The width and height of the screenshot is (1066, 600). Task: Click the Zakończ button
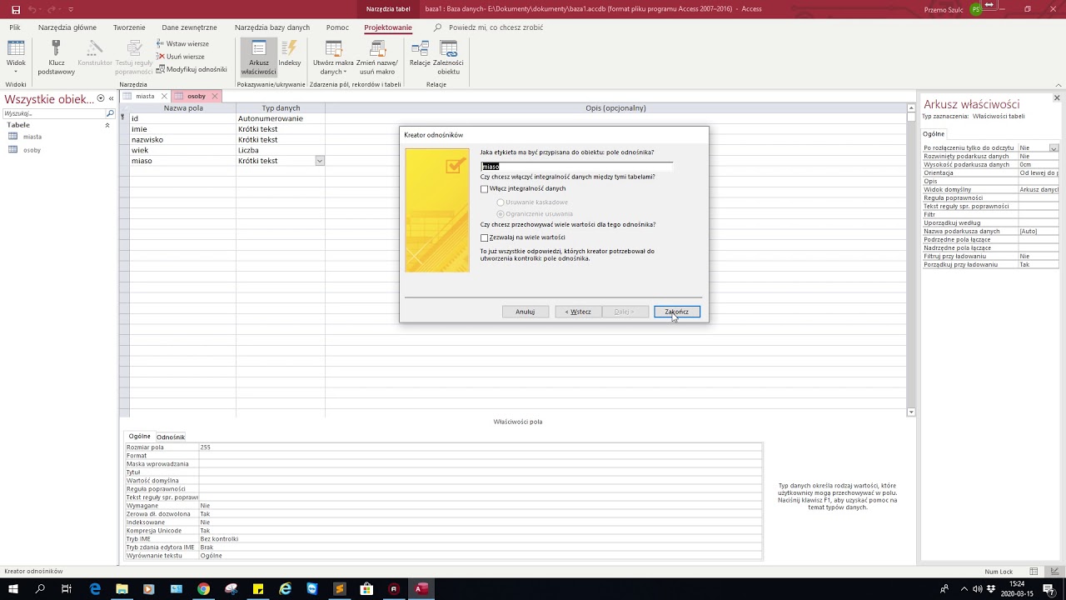677,312
